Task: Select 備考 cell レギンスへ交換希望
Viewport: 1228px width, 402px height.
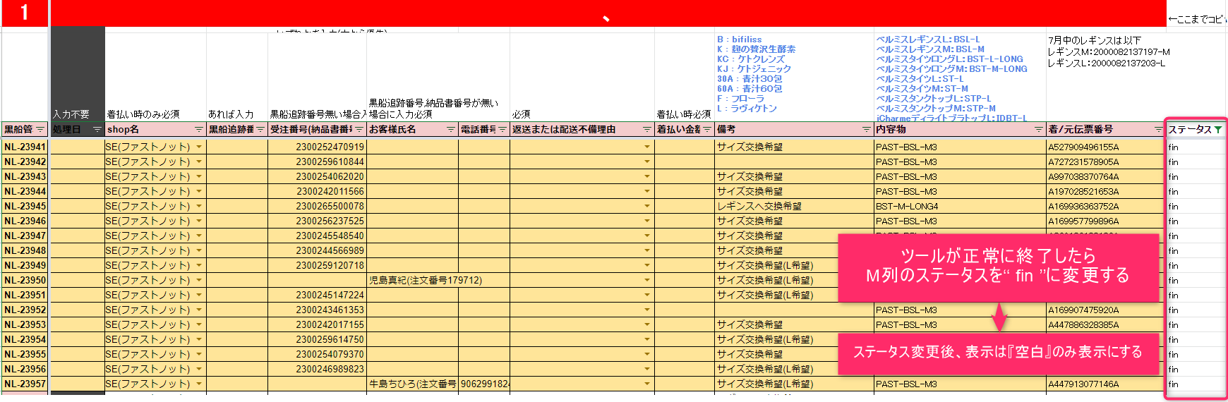Action: (795, 206)
